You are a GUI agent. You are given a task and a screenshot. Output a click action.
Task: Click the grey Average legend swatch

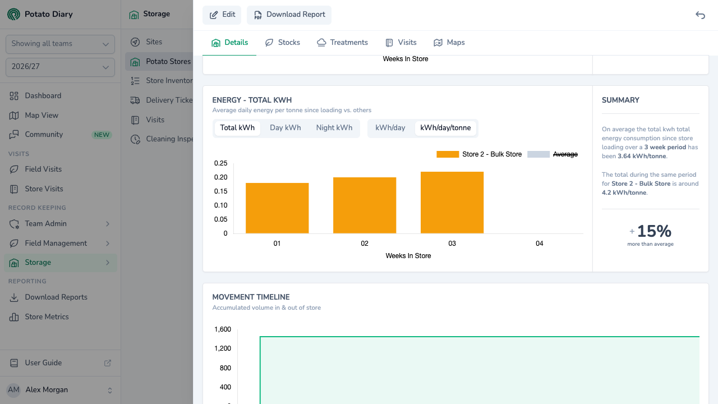[x=538, y=154]
